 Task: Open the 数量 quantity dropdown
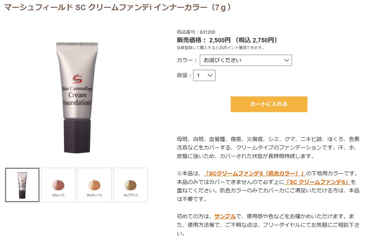[x=204, y=75]
